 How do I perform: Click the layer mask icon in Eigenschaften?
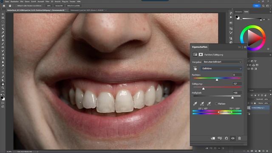[201, 54]
